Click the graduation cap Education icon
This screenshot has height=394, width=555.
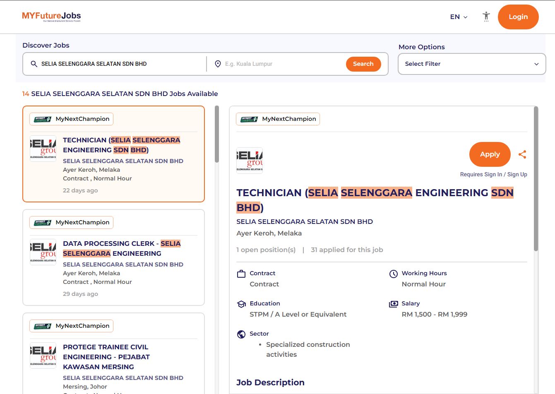pyautogui.click(x=241, y=304)
